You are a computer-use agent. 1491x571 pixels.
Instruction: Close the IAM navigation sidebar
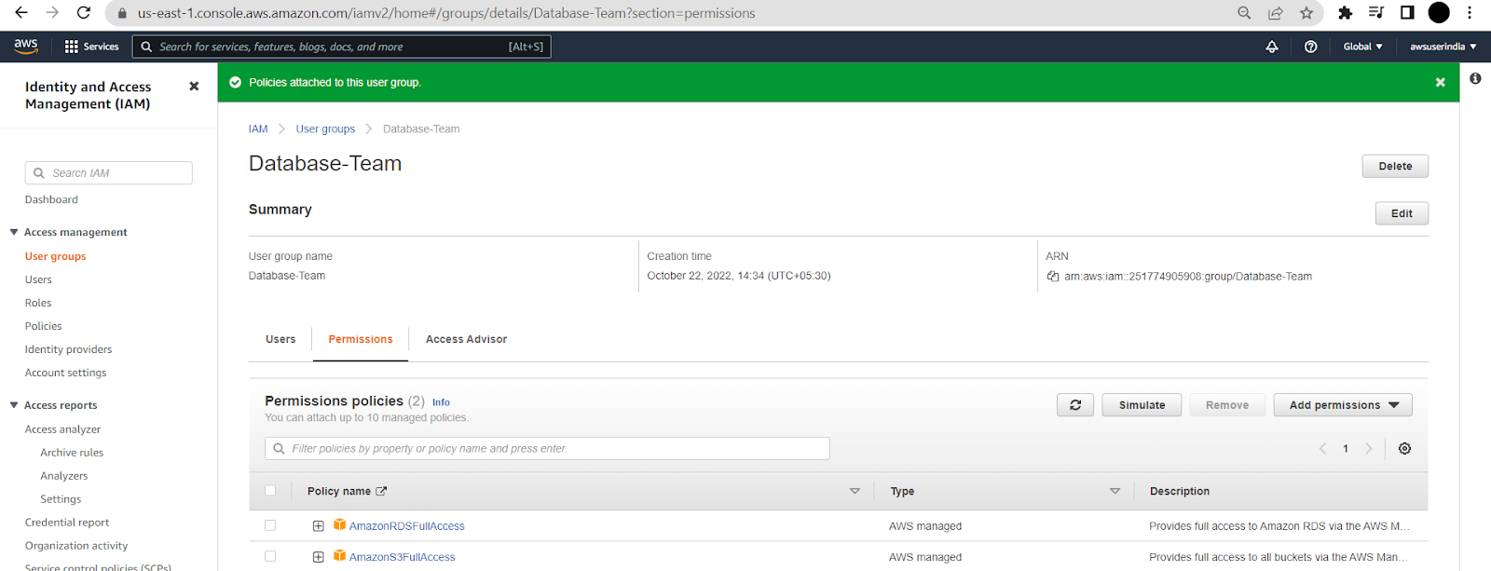(194, 86)
